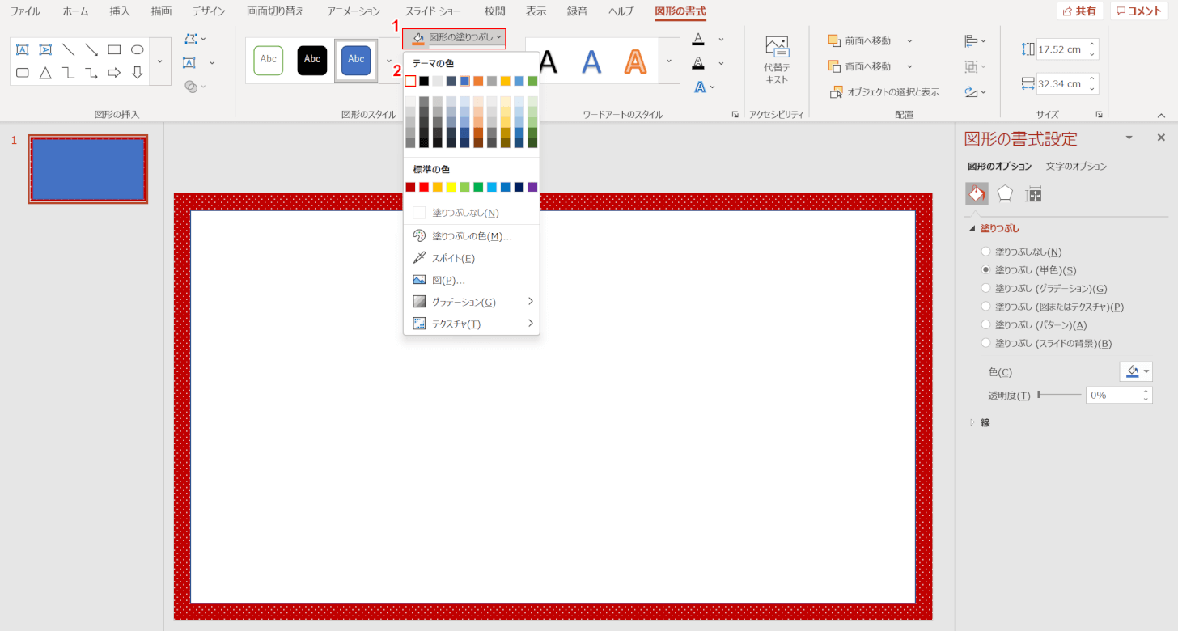Open the 図形の塗りつぶし dropdown
Screen dimensions: 1178x631
coord(454,38)
